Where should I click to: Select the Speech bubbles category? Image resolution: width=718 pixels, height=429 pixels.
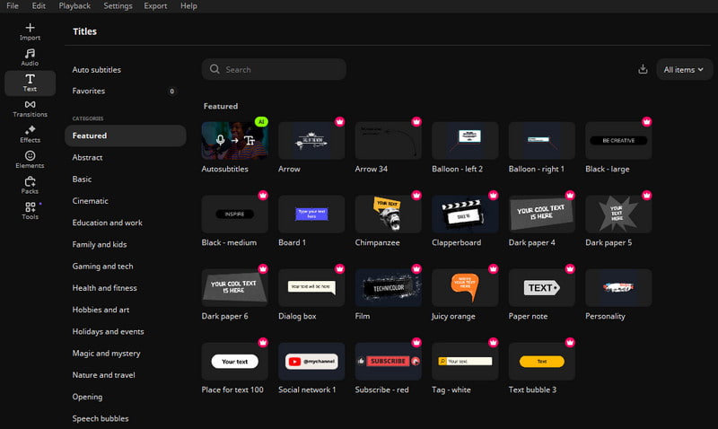(100, 418)
